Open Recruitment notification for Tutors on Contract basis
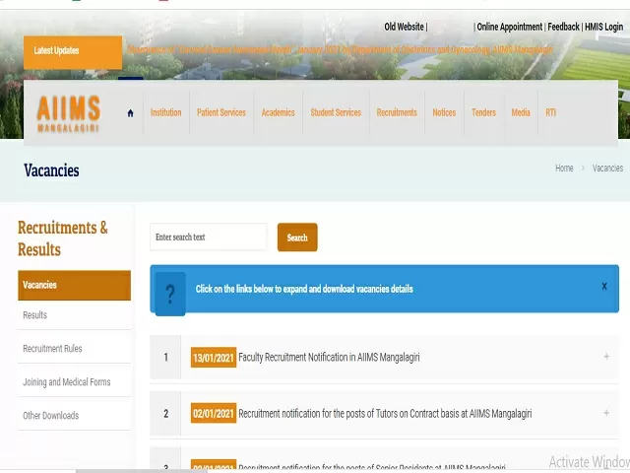The height and width of the screenshot is (473, 630). pos(385,414)
